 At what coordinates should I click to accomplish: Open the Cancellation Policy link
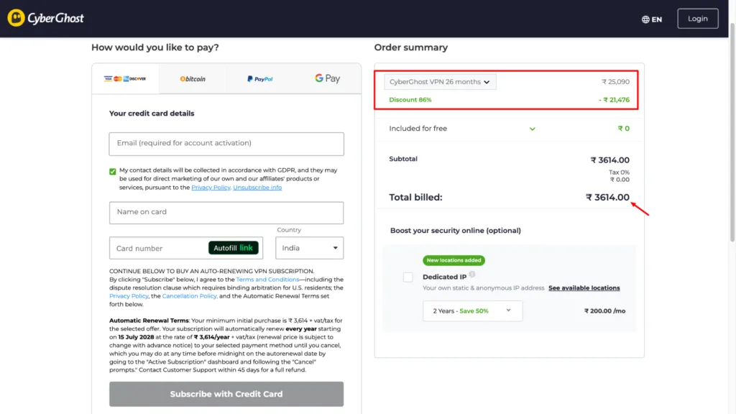[190, 296]
